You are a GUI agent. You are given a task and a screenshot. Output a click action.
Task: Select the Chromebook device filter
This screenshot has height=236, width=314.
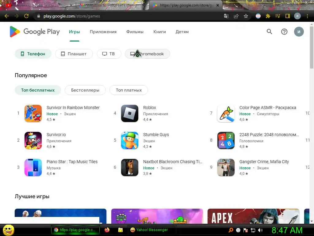coord(147,54)
